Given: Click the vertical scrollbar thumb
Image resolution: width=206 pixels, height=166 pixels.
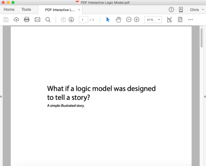Looking at the screenshot, I should click(201, 38).
